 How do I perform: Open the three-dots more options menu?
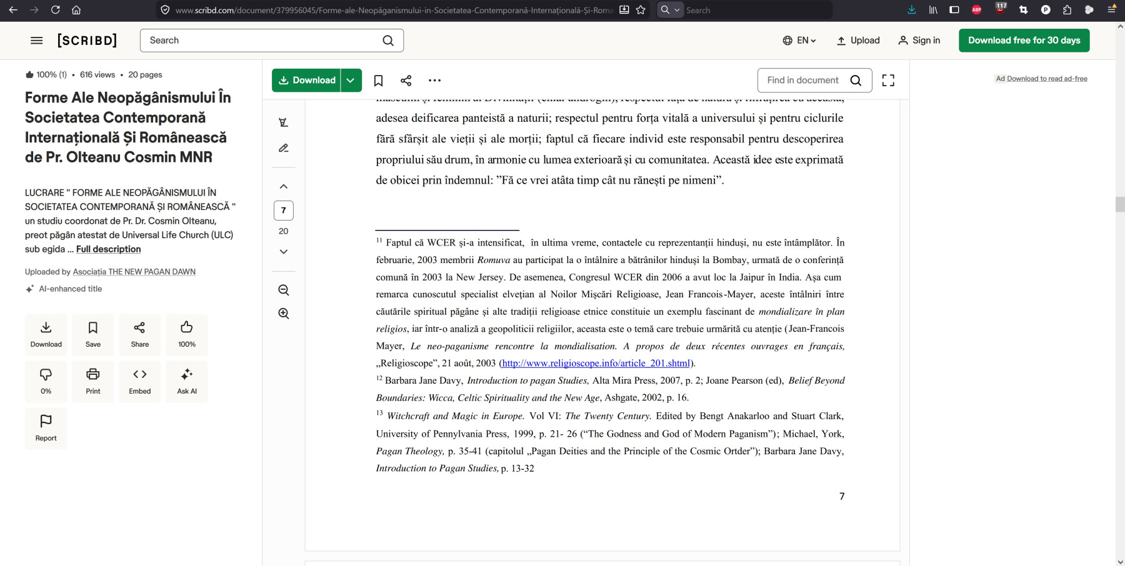tap(434, 81)
